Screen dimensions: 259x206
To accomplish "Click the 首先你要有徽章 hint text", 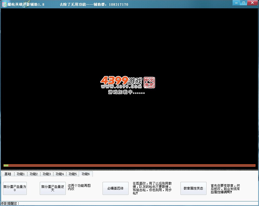I will click(x=225, y=189).
